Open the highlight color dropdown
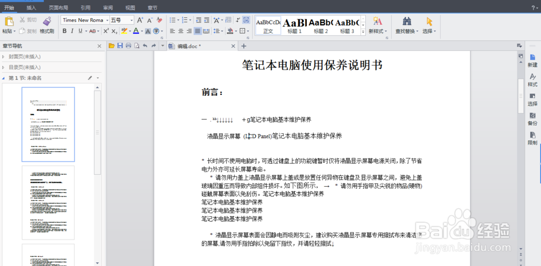541x266 pixels. (x=130, y=31)
